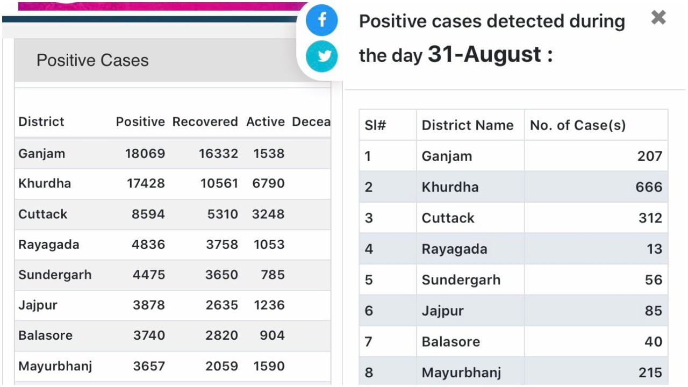Screen dimensions: 688x387
Task: Sort by the Active column header
Action: coord(265,121)
